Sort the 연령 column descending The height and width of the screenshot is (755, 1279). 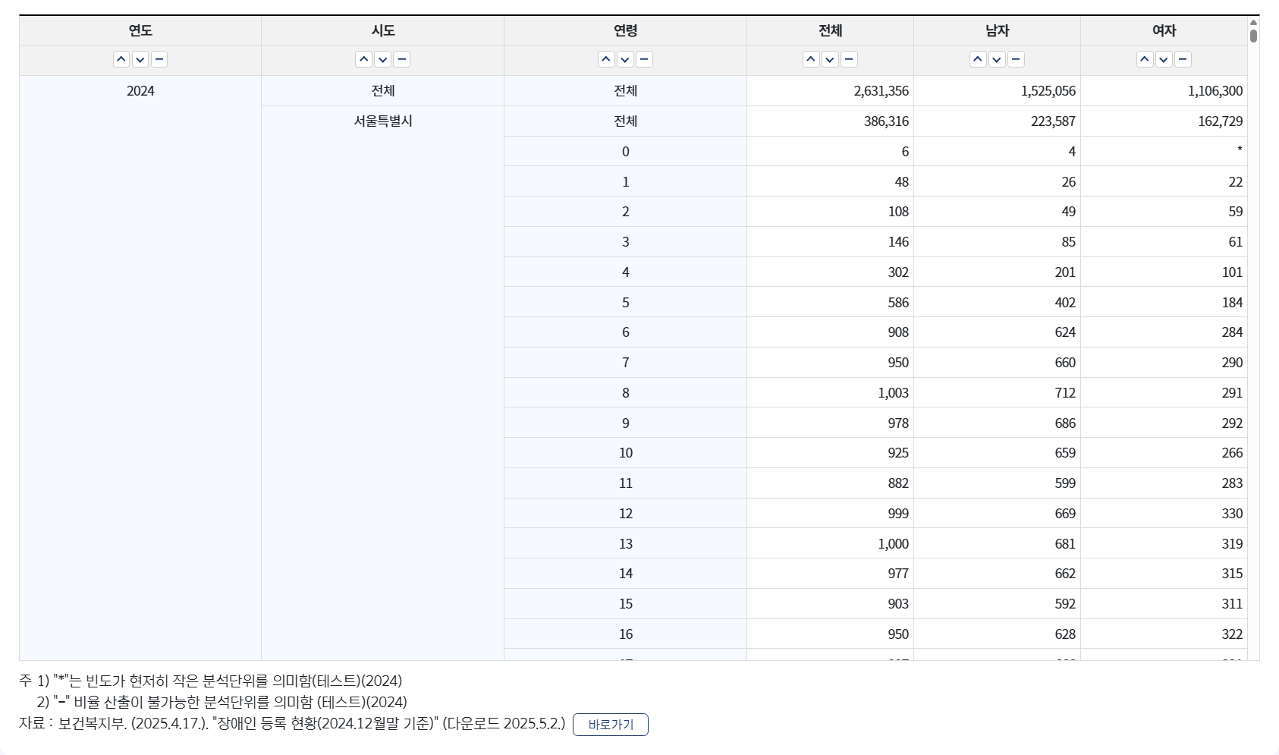click(x=624, y=59)
